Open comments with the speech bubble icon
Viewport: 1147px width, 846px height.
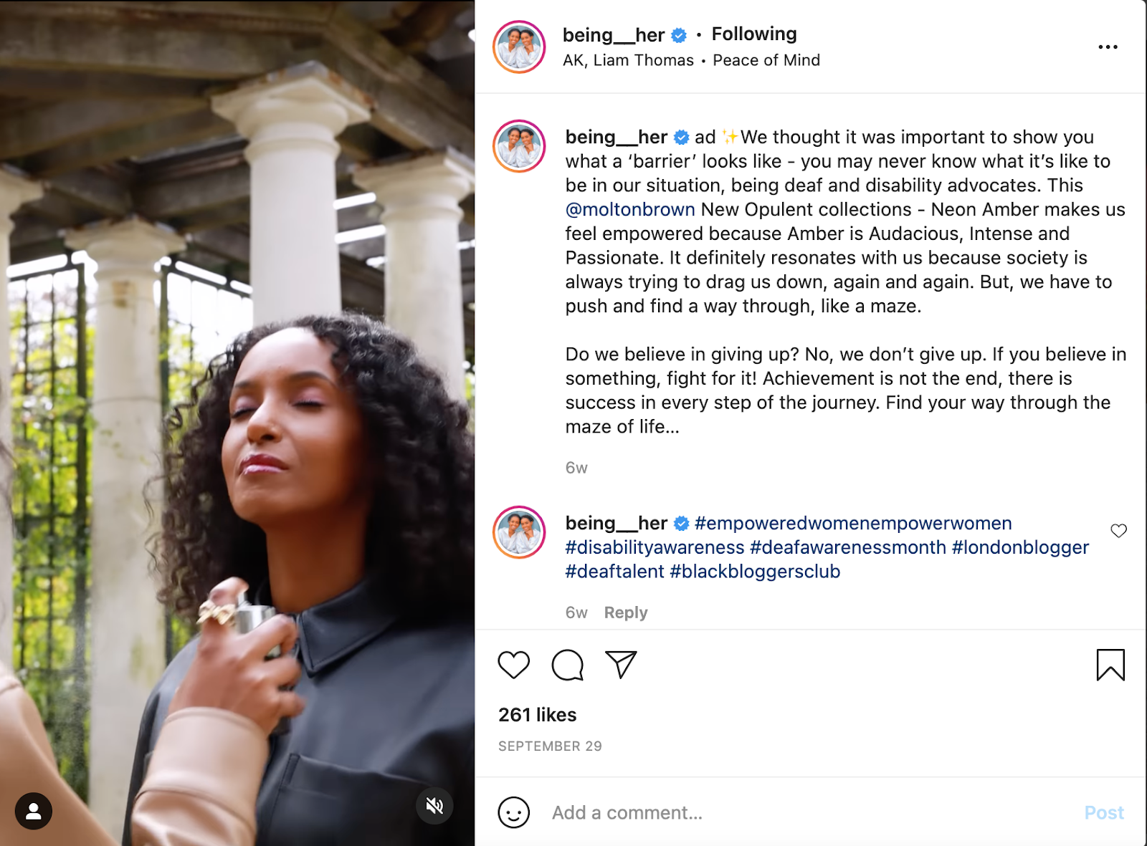click(x=567, y=665)
